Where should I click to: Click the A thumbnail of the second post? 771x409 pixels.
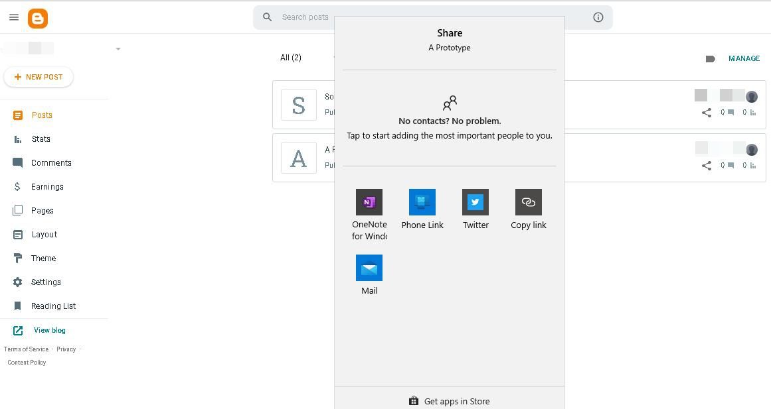tap(298, 158)
